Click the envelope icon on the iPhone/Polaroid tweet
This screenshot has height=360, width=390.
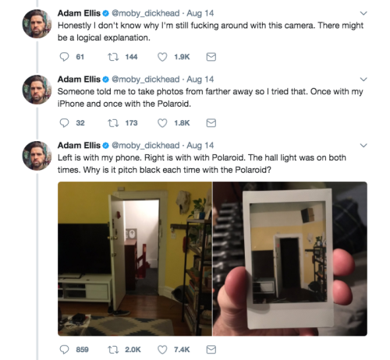pos(211,123)
